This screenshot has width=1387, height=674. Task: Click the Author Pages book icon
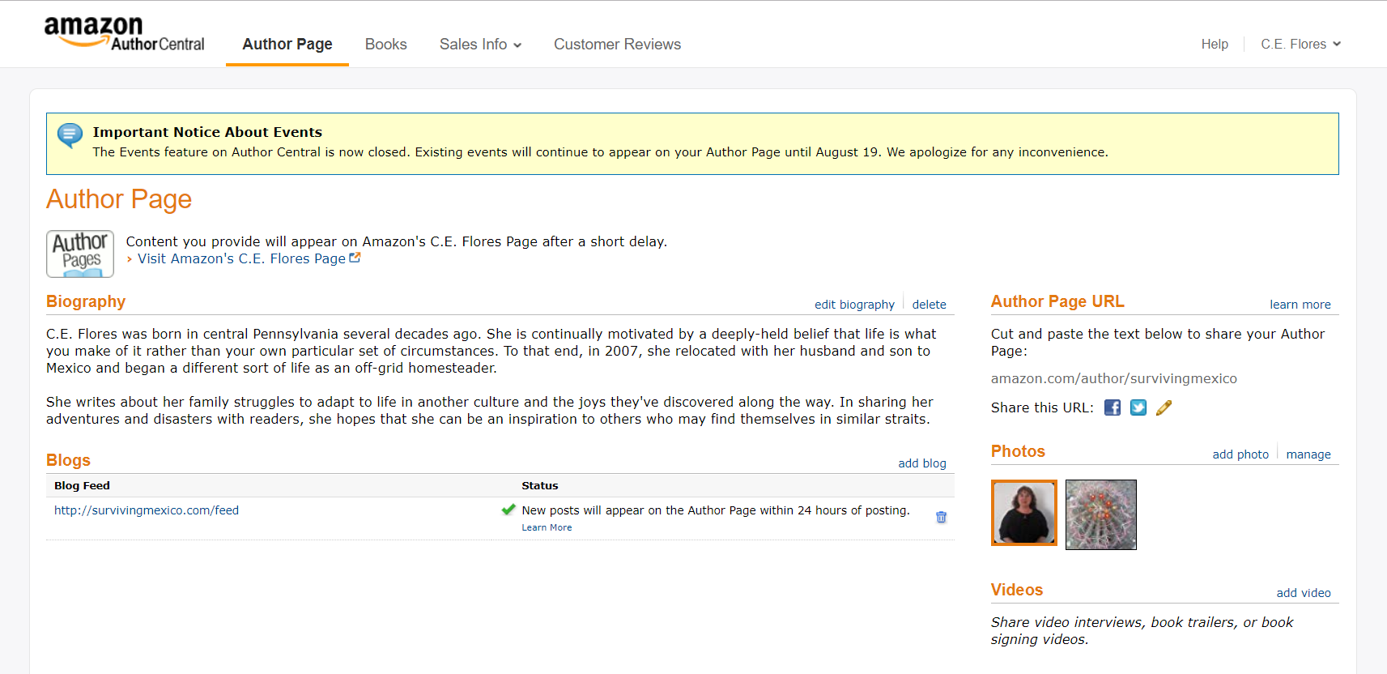(80, 254)
